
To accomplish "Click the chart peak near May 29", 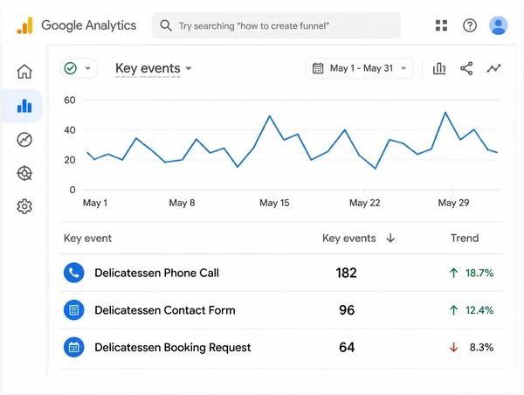I will (445, 113).
